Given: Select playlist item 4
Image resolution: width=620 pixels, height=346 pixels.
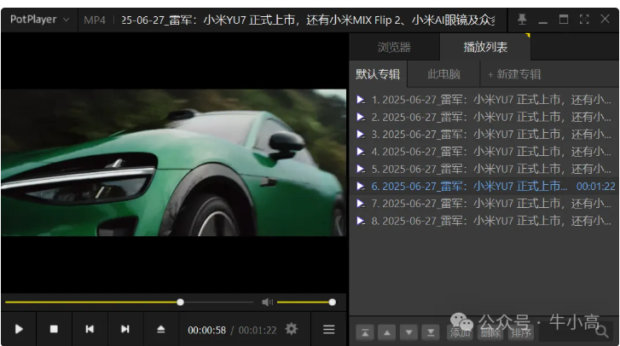Looking at the screenshot, I should click(x=484, y=152).
